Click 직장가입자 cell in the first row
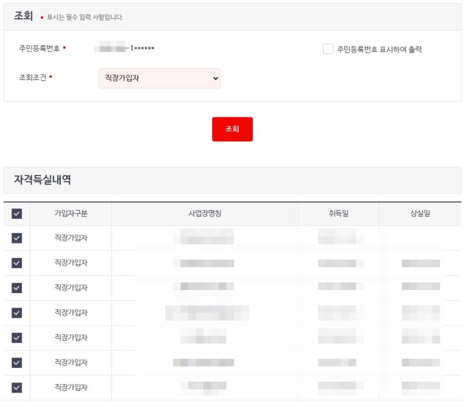 tap(71, 238)
